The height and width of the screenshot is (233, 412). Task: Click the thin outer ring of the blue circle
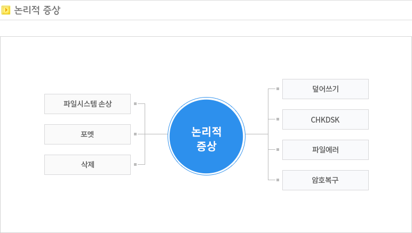tap(207, 98)
